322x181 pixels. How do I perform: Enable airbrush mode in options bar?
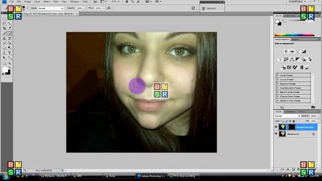[x=109, y=8]
